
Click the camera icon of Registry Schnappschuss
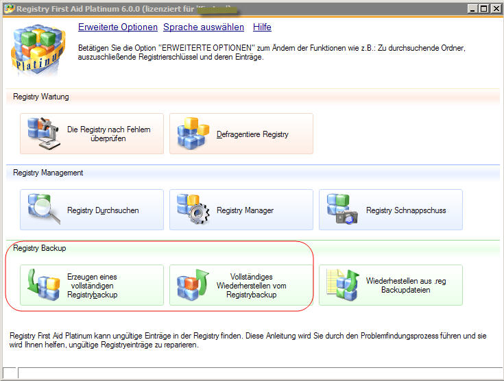(x=342, y=209)
